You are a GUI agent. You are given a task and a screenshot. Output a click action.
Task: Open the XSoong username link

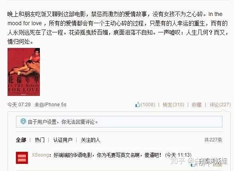pos(40,155)
